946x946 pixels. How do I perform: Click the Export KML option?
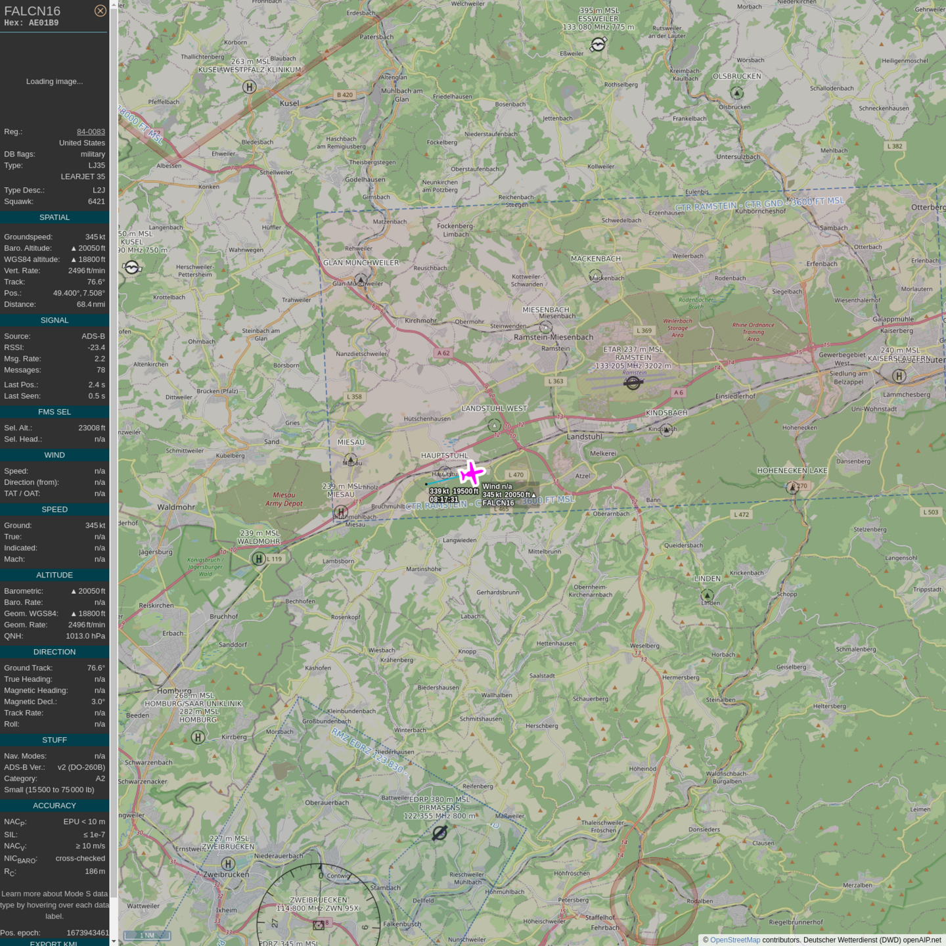click(x=54, y=943)
